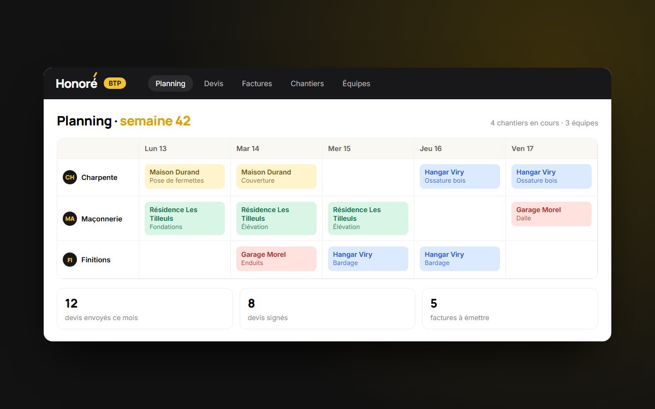Screen dimensions: 655x409
Task: Open Maison Durand Pose de fermettes task
Action: (184, 176)
